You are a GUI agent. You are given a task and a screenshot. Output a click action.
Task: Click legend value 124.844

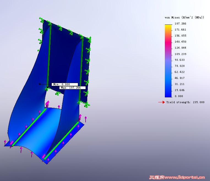180,48
